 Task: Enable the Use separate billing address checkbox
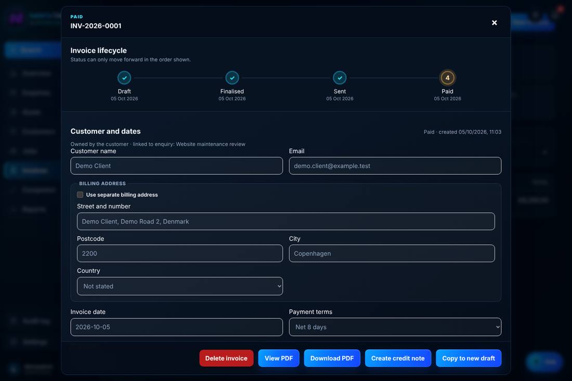(80, 195)
